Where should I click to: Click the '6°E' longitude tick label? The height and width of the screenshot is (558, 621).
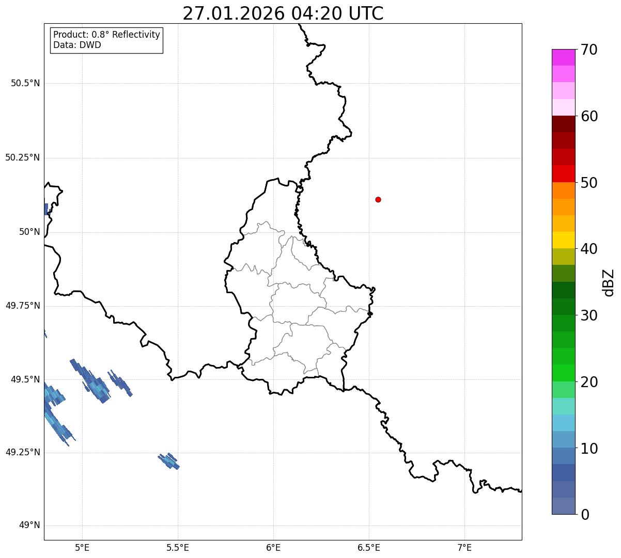[273, 547]
